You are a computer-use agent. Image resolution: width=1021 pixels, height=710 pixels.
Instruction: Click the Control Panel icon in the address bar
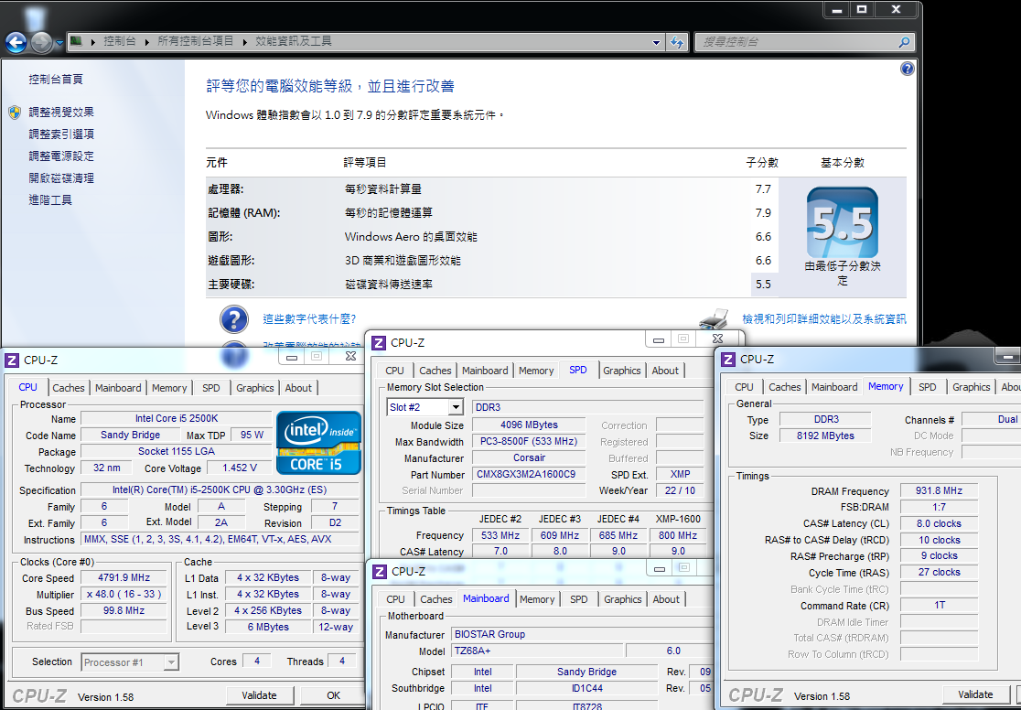point(76,41)
